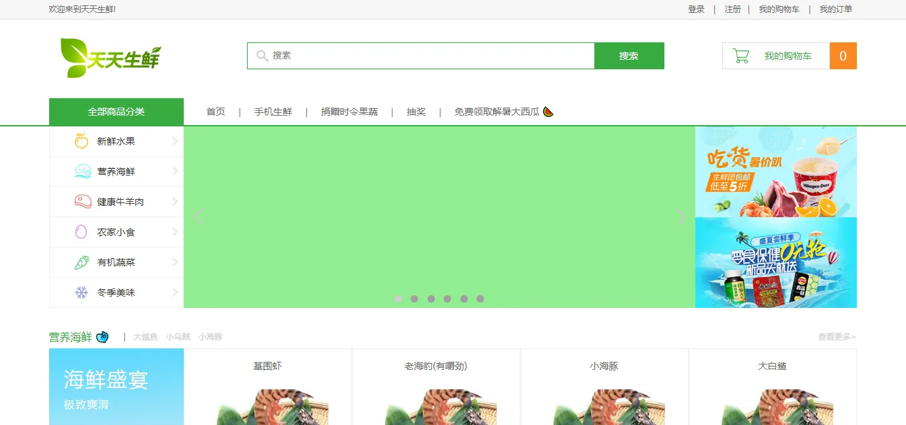Click the apple icon for 新鲜水果
906x425 pixels.
(x=81, y=141)
